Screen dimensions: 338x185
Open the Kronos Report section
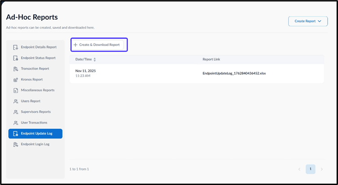[x=35, y=79]
